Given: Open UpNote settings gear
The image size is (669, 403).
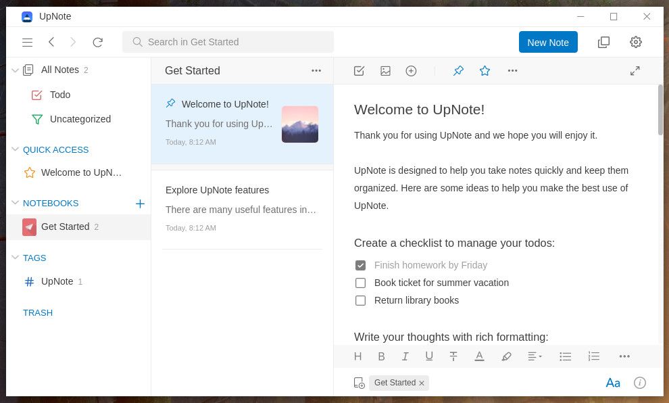Looking at the screenshot, I should [x=636, y=42].
